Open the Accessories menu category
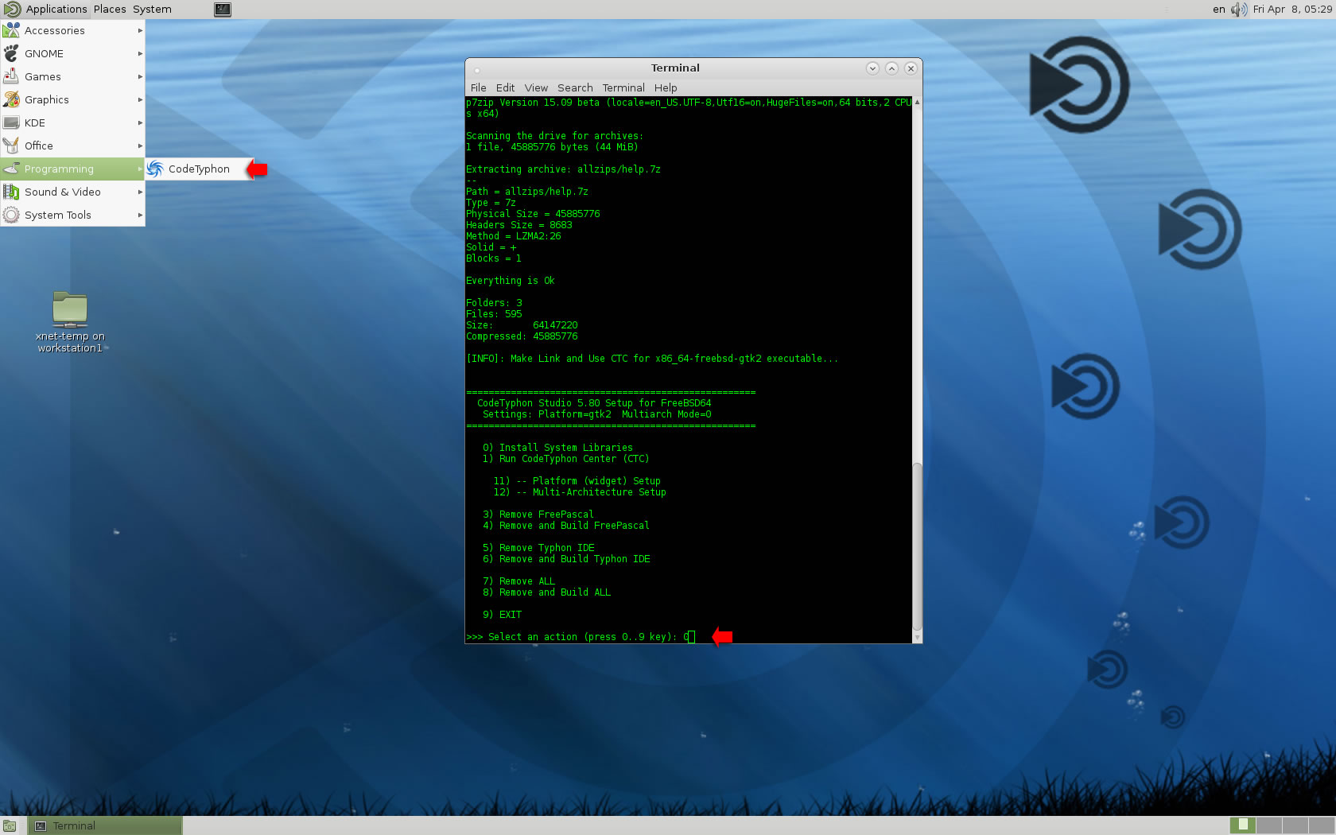Screen dimensions: 1336x835 point(72,30)
